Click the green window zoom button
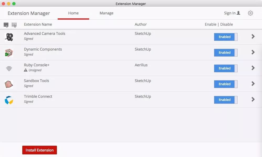 coord(14,4)
